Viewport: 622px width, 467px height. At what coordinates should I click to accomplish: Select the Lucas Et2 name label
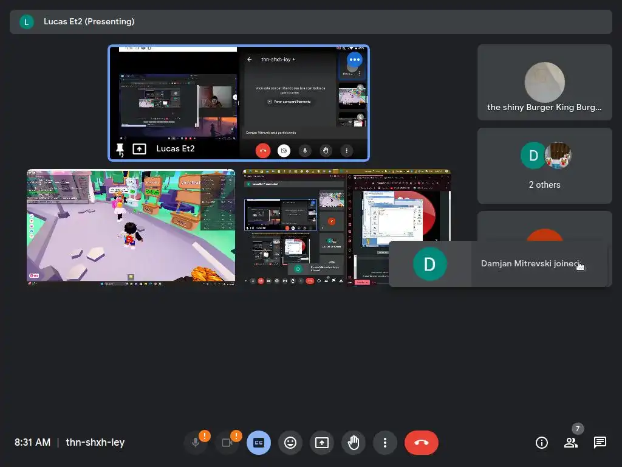[x=176, y=148]
